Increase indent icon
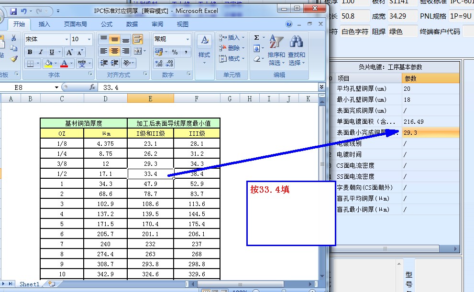This screenshot has height=292, width=474. tap(115, 63)
